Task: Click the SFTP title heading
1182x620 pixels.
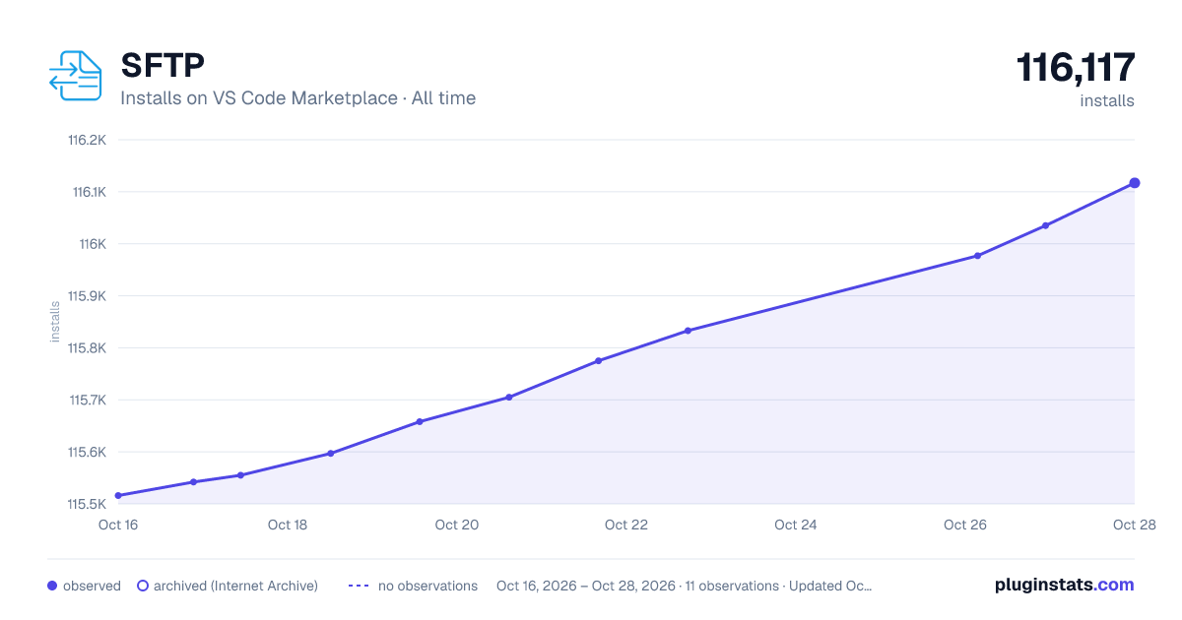Action: coord(163,65)
